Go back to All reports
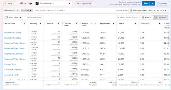Screen dimensions: 171x90 point(10,3)
